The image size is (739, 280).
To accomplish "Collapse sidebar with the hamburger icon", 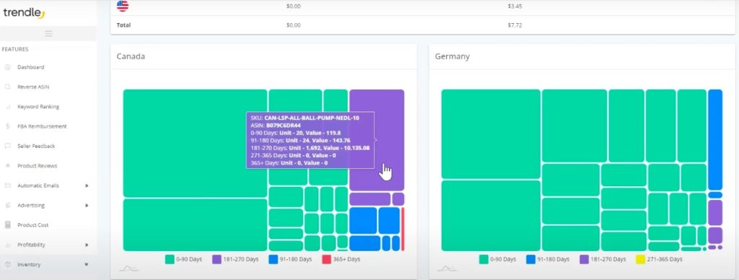I will pos(48,33).
